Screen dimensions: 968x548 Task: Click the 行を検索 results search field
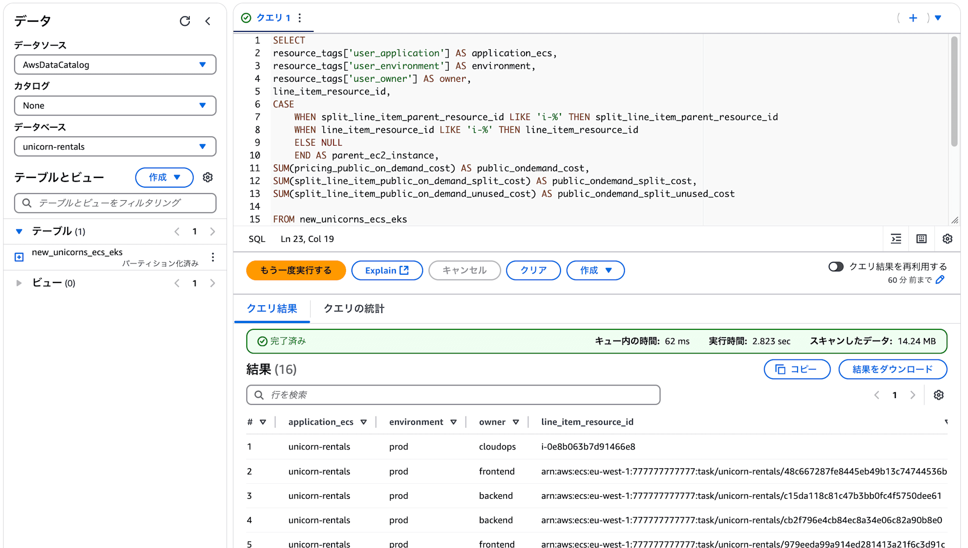pos(453,395)
